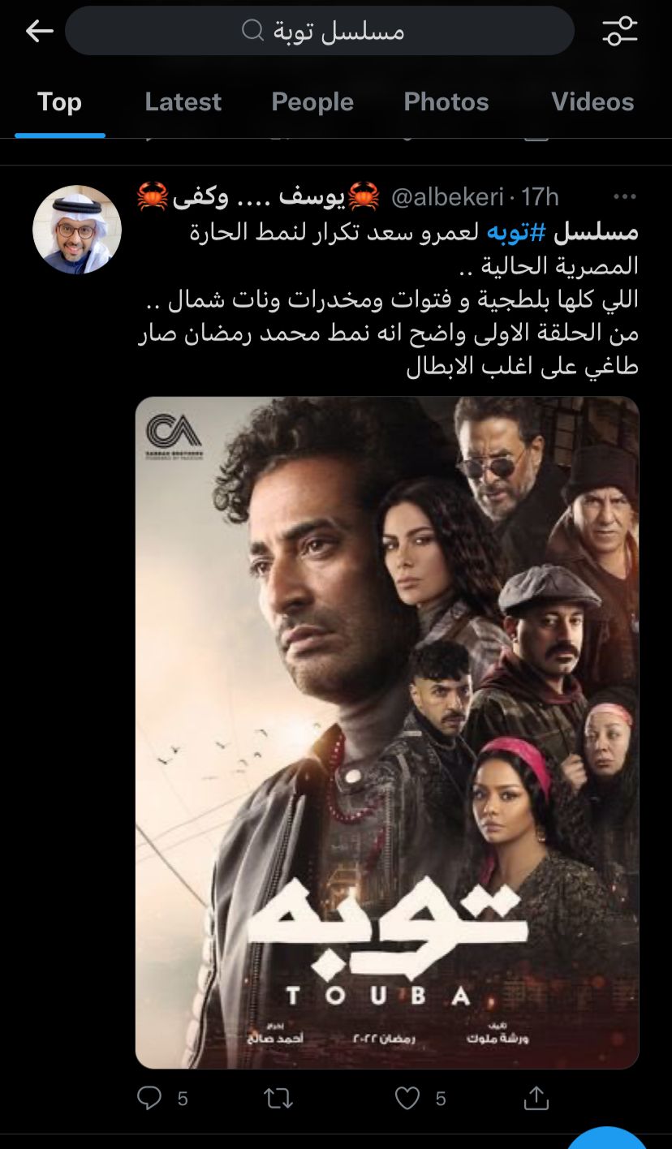The image size is (672, 1149).
Task: Focus the search field with مسلسل توبة
Action: click(320, 32)
